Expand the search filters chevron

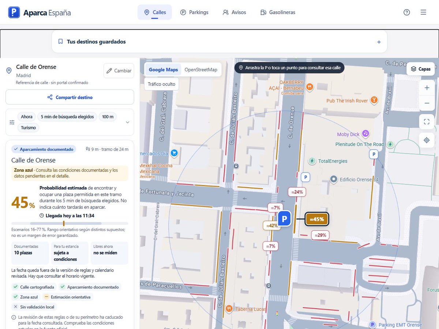coord(127,122)
